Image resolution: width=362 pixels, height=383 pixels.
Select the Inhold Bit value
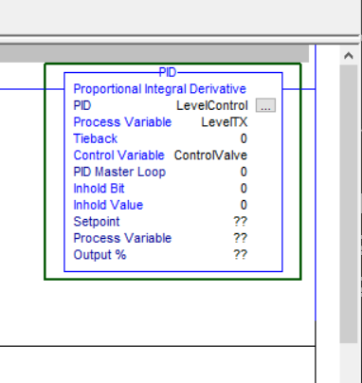244,189
